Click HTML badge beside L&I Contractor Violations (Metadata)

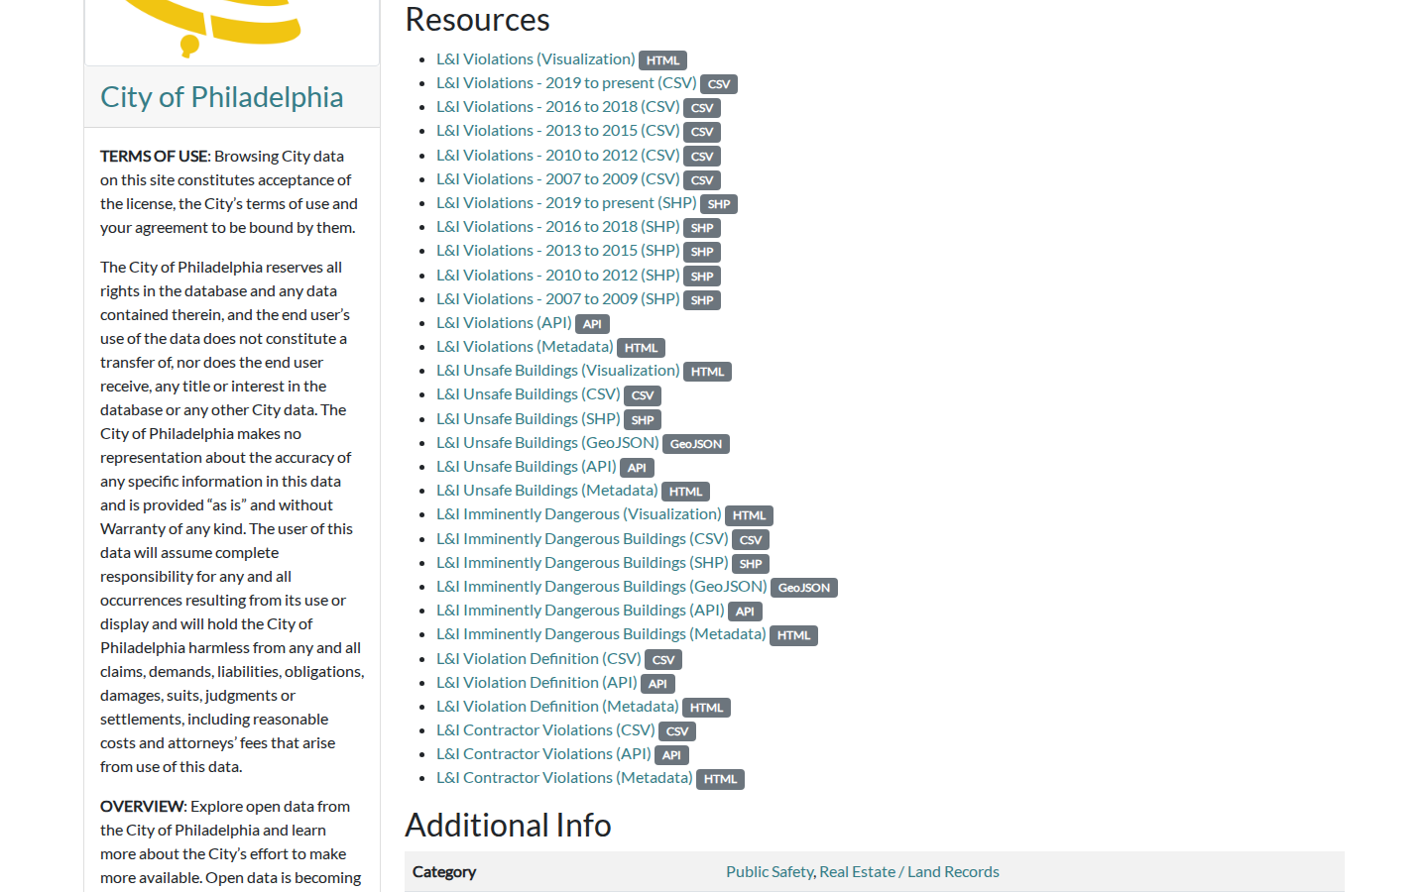(720, 779)
